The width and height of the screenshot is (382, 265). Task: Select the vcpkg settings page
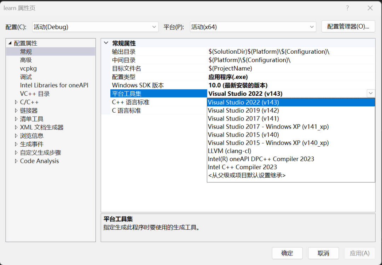(27, 68)
